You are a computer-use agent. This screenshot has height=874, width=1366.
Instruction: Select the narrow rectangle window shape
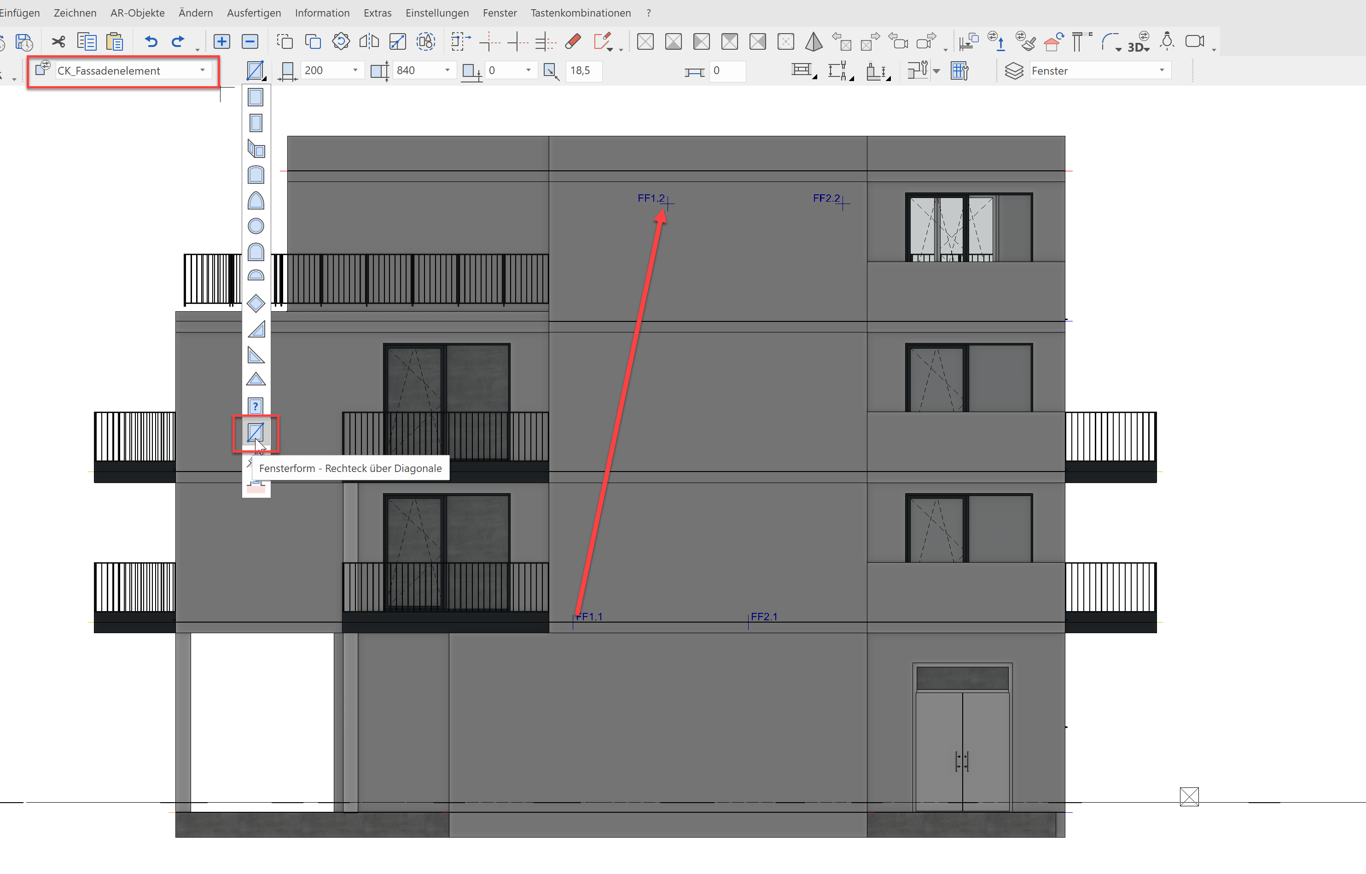click(255, 123)
